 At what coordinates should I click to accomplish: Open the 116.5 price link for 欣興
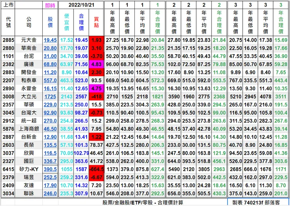(50, 153)
